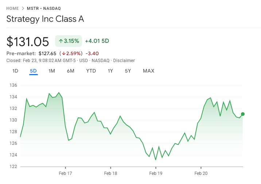This screenshot has width=261, height=184.
Task: Switch chart to MAX range
Action: point(148,71)
